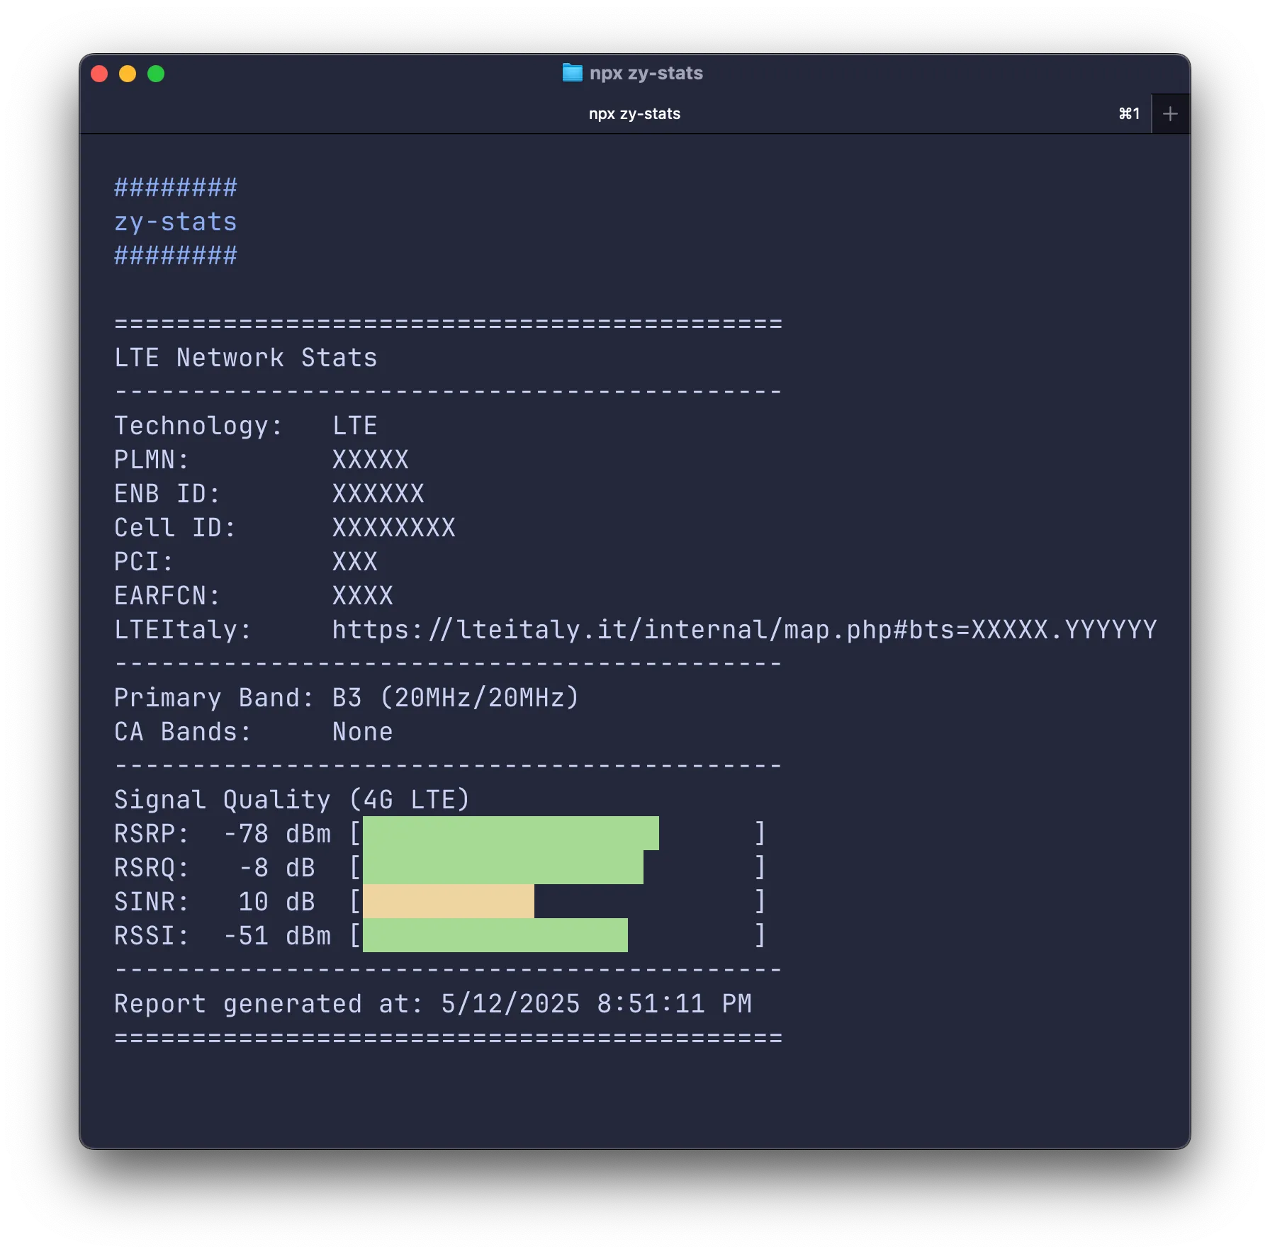
Task: Open the lteitaly.it map URL
Action: [x=744, y=630]
